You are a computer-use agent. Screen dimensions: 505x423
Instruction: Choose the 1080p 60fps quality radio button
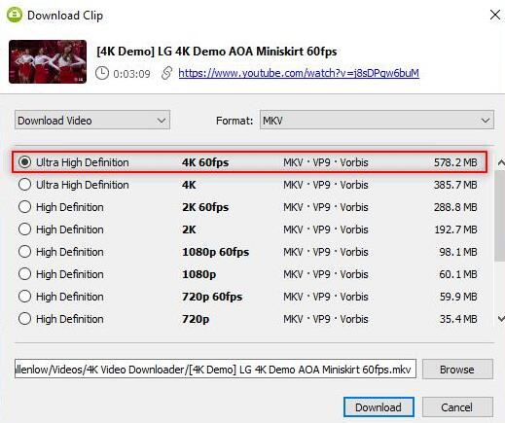(25, 252)
